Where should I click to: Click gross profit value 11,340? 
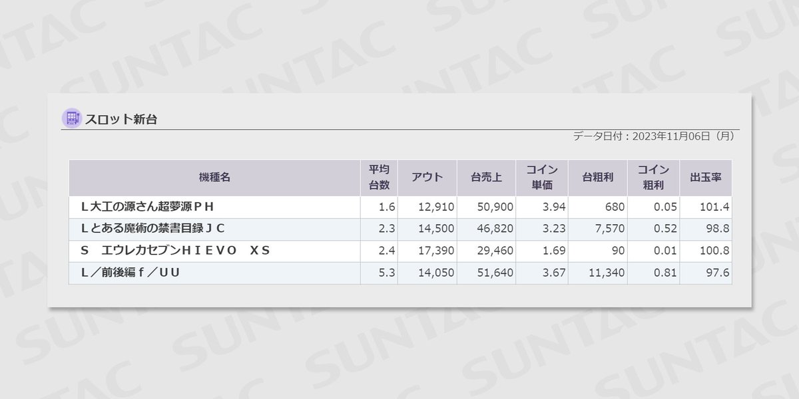pyautogui.click(x=607, y=273)
